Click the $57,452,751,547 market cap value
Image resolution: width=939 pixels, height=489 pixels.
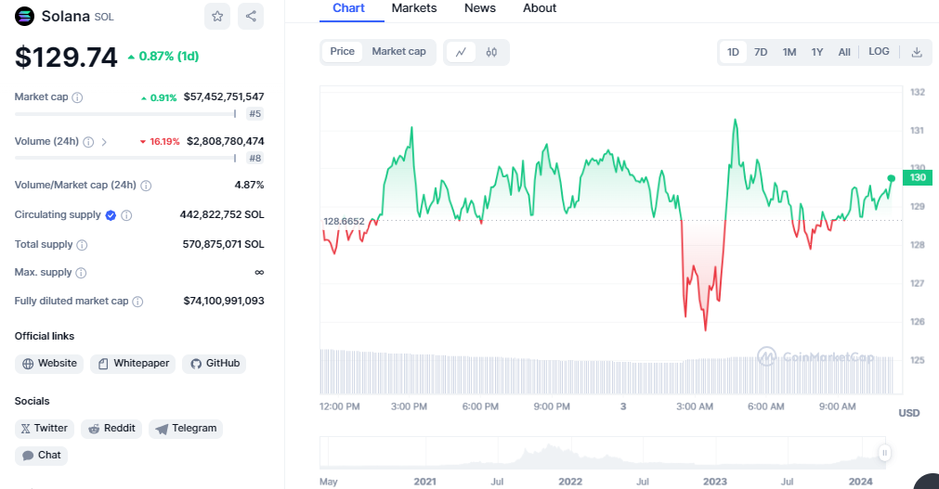coord(224,97)
